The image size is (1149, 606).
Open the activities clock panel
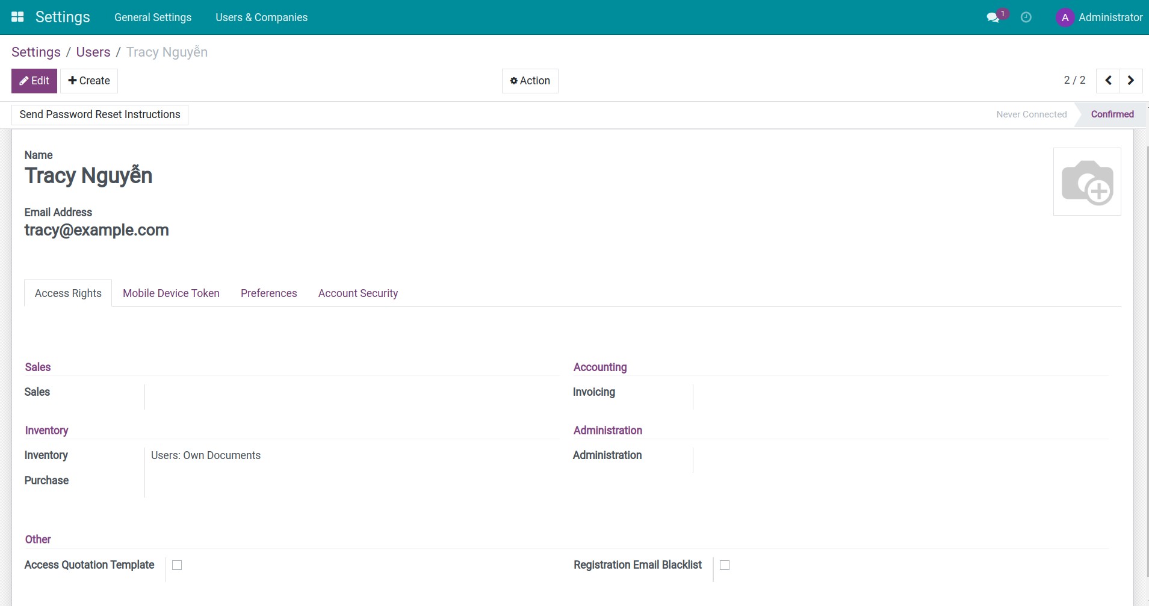1026,17
